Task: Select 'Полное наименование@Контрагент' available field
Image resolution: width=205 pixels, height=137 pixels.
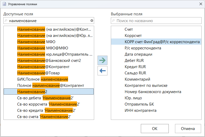Action: pyautogui.click(x=50, y=85)
